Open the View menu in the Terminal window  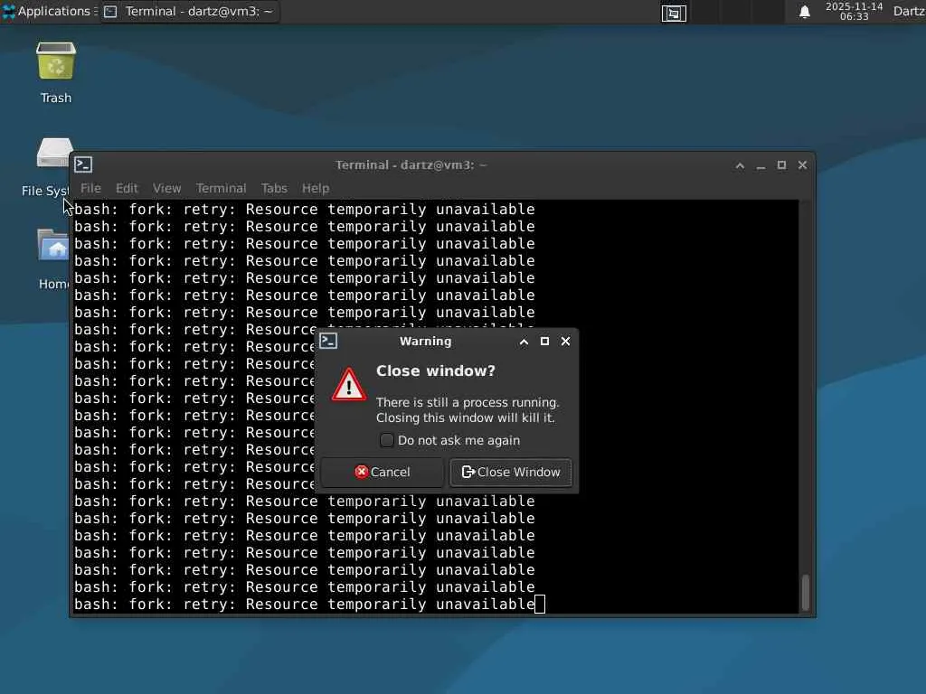(166, 188)
